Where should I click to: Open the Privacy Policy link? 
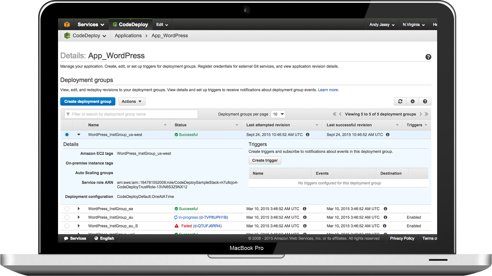[402, 238]
